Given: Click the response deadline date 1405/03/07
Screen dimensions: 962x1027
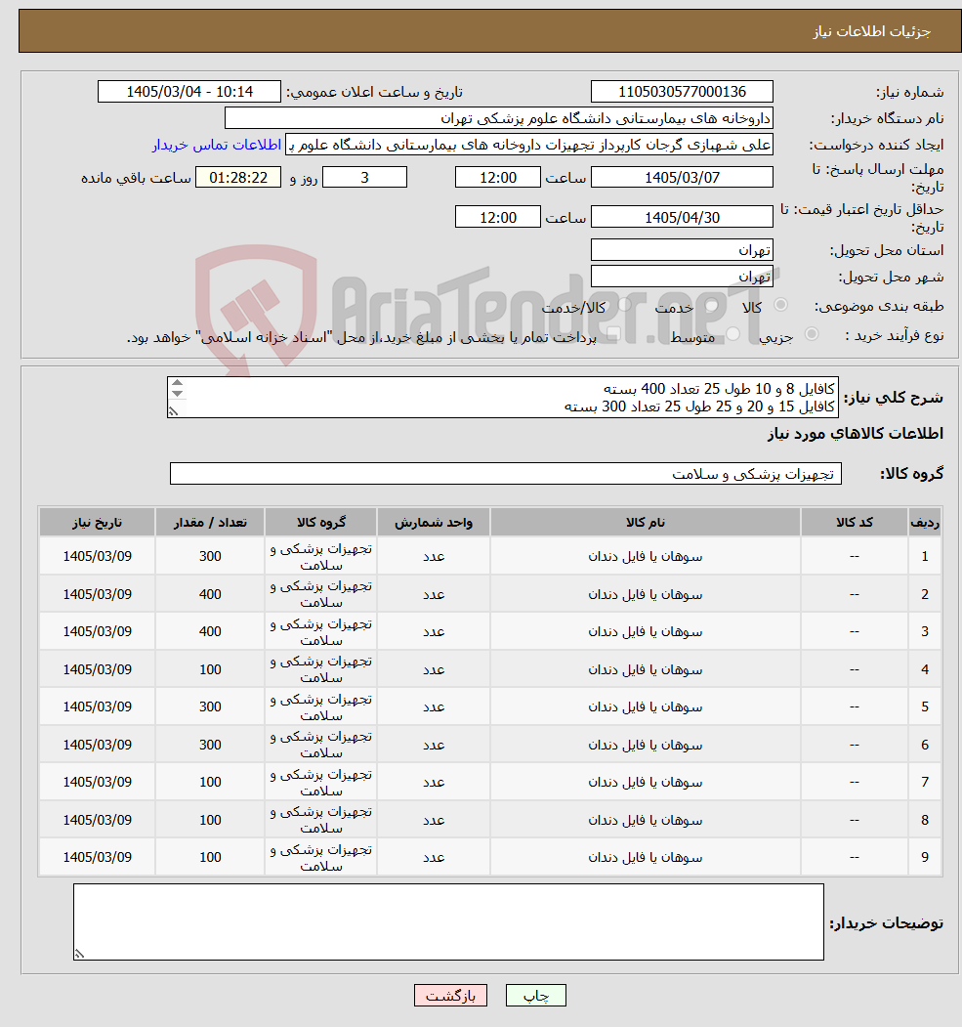Looking at the screenshot, I should coord(682,178).
